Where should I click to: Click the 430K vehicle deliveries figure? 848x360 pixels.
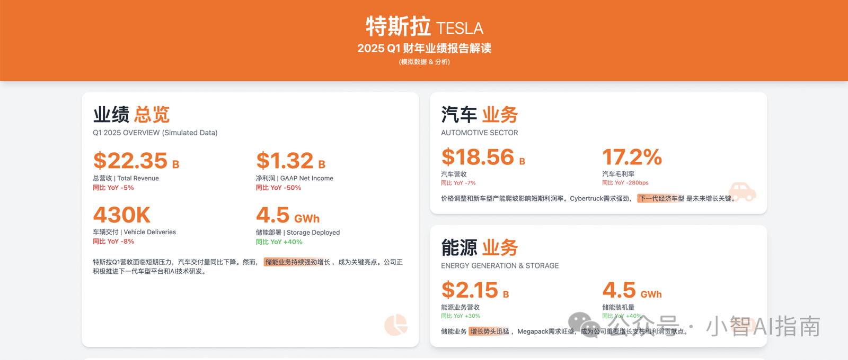point(122,215)
